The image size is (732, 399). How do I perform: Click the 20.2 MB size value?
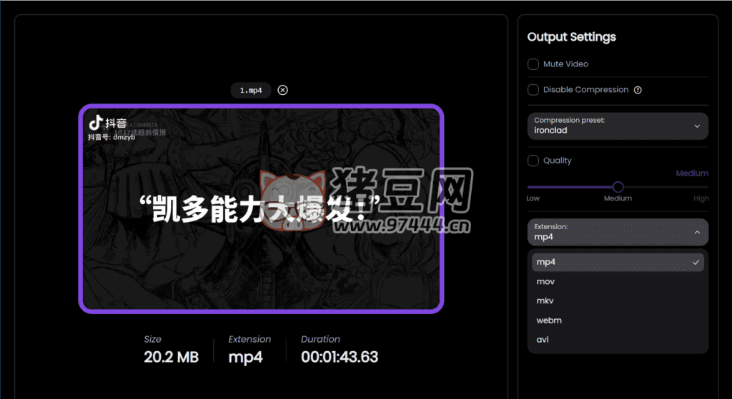(171, 357)
